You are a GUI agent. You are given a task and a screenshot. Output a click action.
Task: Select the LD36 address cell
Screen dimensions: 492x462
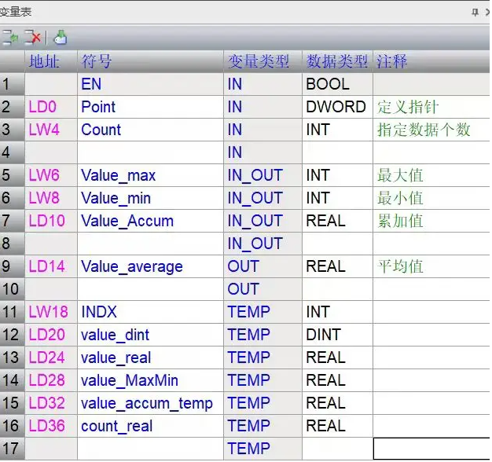(x=51, y=426)
